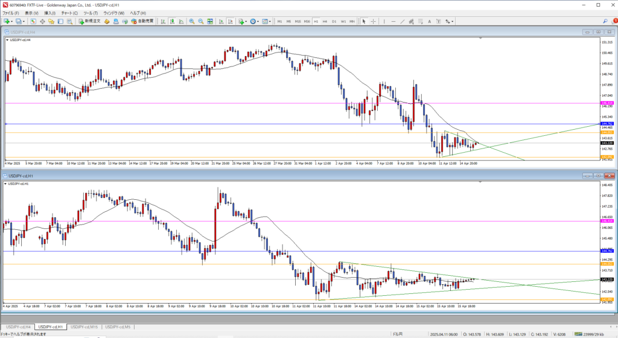Toggle the Market Watch window icon
618x338 pixels.
(x=33, y=21)
